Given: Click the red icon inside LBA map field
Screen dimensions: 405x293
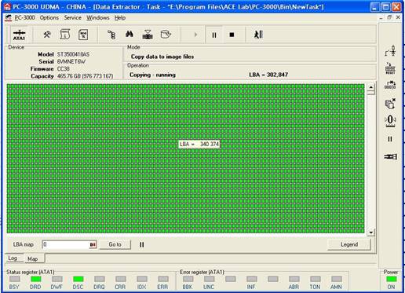Looking at the screenshot, I should tap(93, 245).
